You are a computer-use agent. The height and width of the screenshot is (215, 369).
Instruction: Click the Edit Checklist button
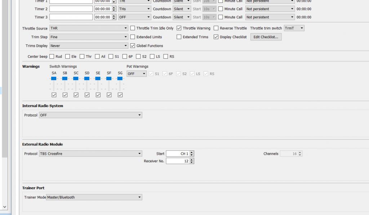tap(266, 37)
